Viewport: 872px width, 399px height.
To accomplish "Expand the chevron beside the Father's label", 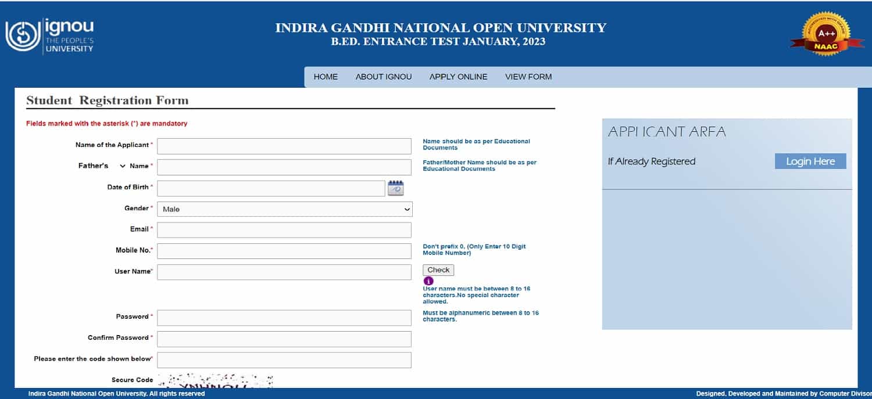I will point(122,166).
